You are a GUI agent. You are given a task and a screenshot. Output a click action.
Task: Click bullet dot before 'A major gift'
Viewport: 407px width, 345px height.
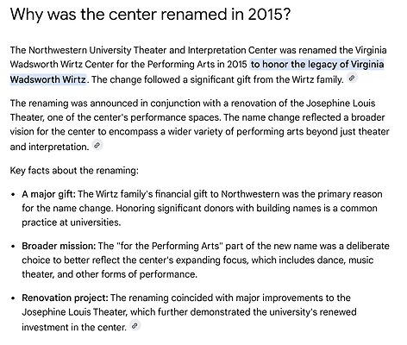[13, 195]
